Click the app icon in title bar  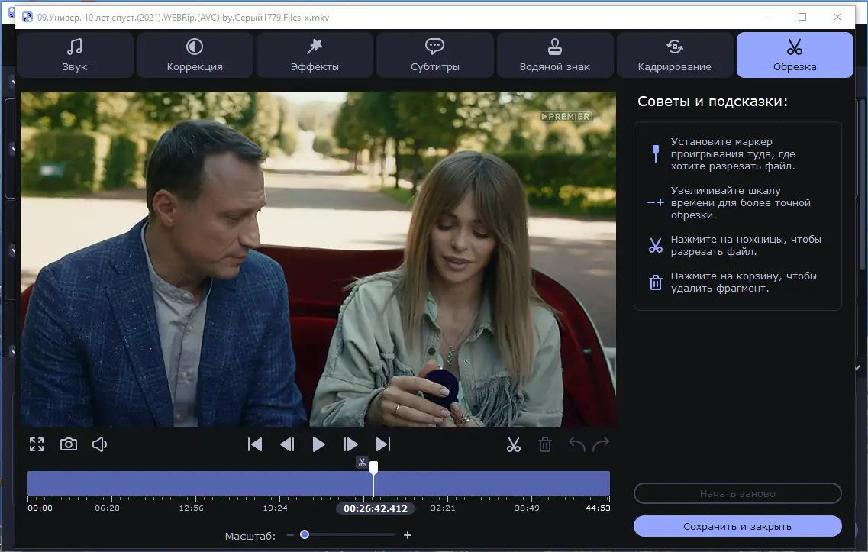click(27, 17)
